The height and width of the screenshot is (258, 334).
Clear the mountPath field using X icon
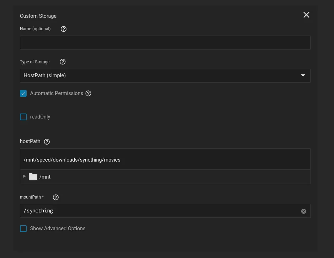tap(303, 211)
